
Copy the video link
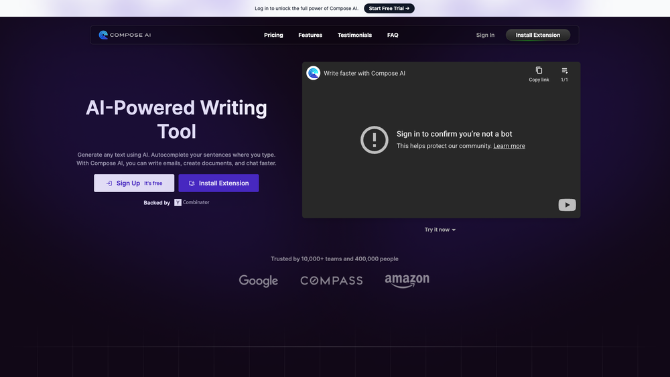click(x=539, y=74)
